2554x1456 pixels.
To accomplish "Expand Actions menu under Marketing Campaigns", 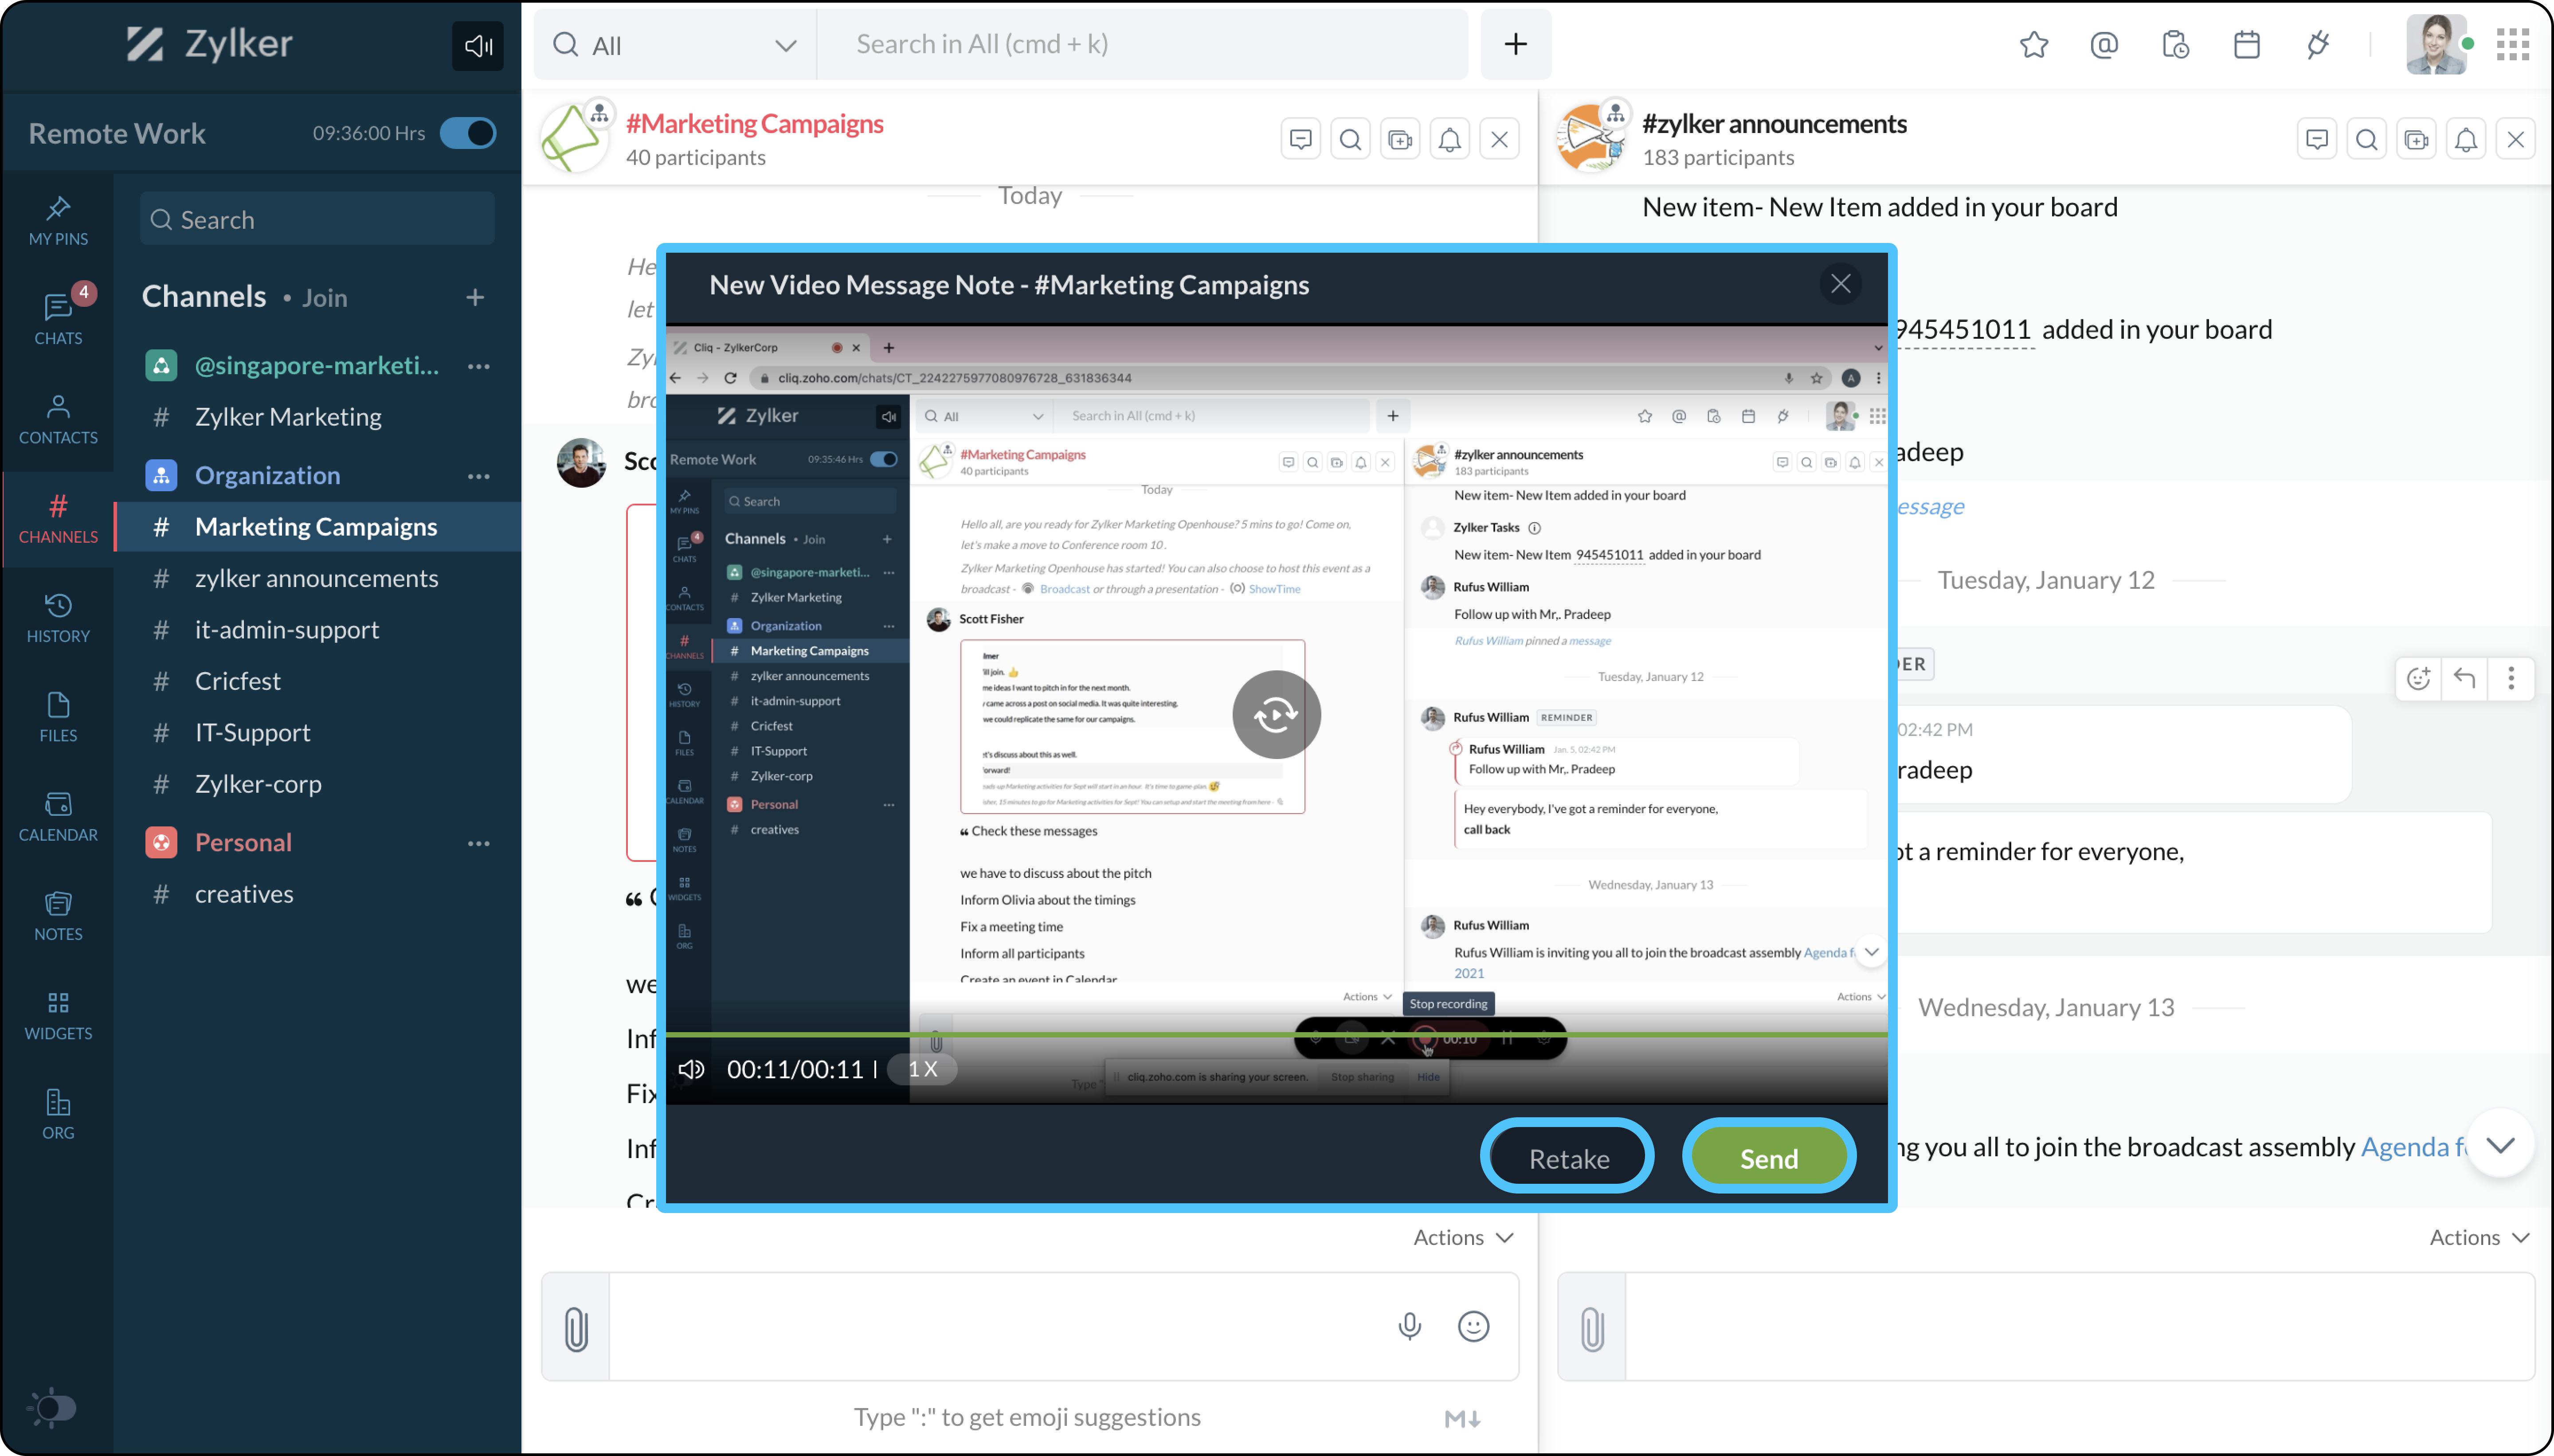I will 1462,1237.
